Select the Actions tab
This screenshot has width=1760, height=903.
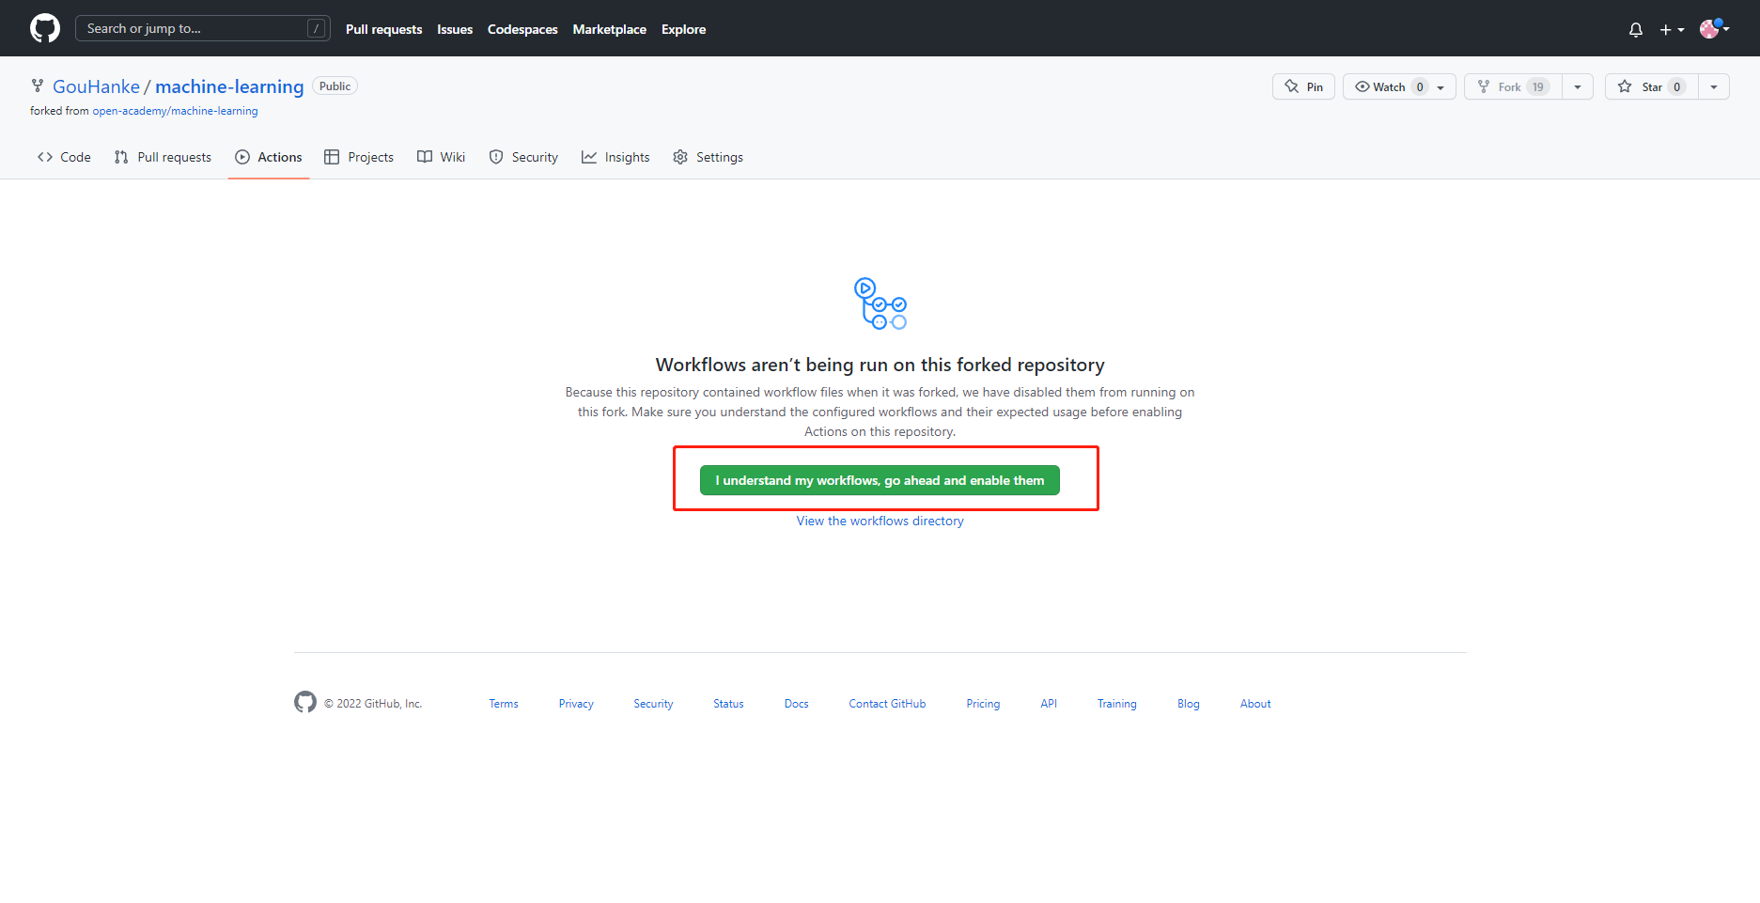[x=269, y=157]
